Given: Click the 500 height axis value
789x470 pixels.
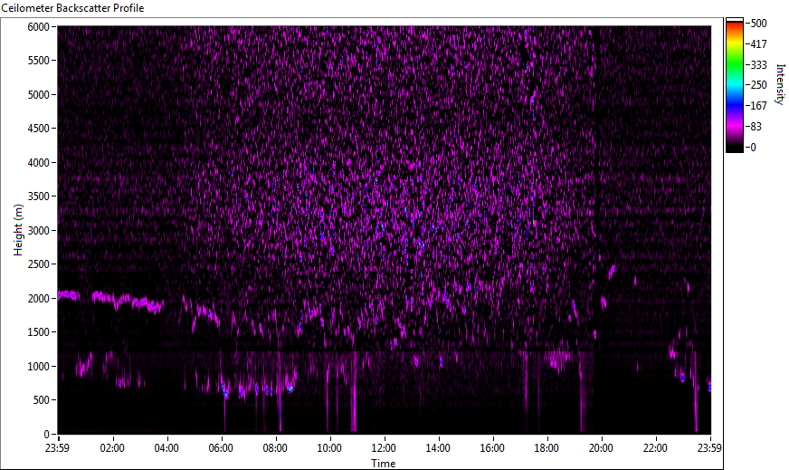Looking at the screenshot, I should [42, 400].
